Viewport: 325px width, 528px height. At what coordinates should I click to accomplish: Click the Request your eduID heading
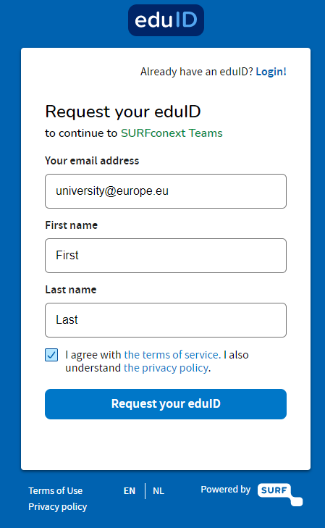point(123,112)
